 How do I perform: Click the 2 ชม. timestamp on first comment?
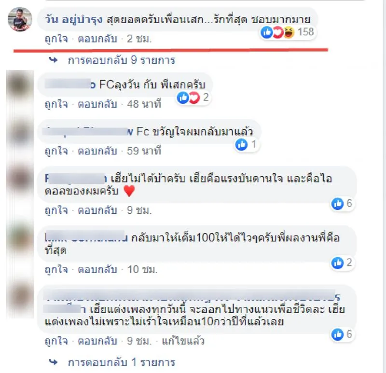click(x=139, y=39)
